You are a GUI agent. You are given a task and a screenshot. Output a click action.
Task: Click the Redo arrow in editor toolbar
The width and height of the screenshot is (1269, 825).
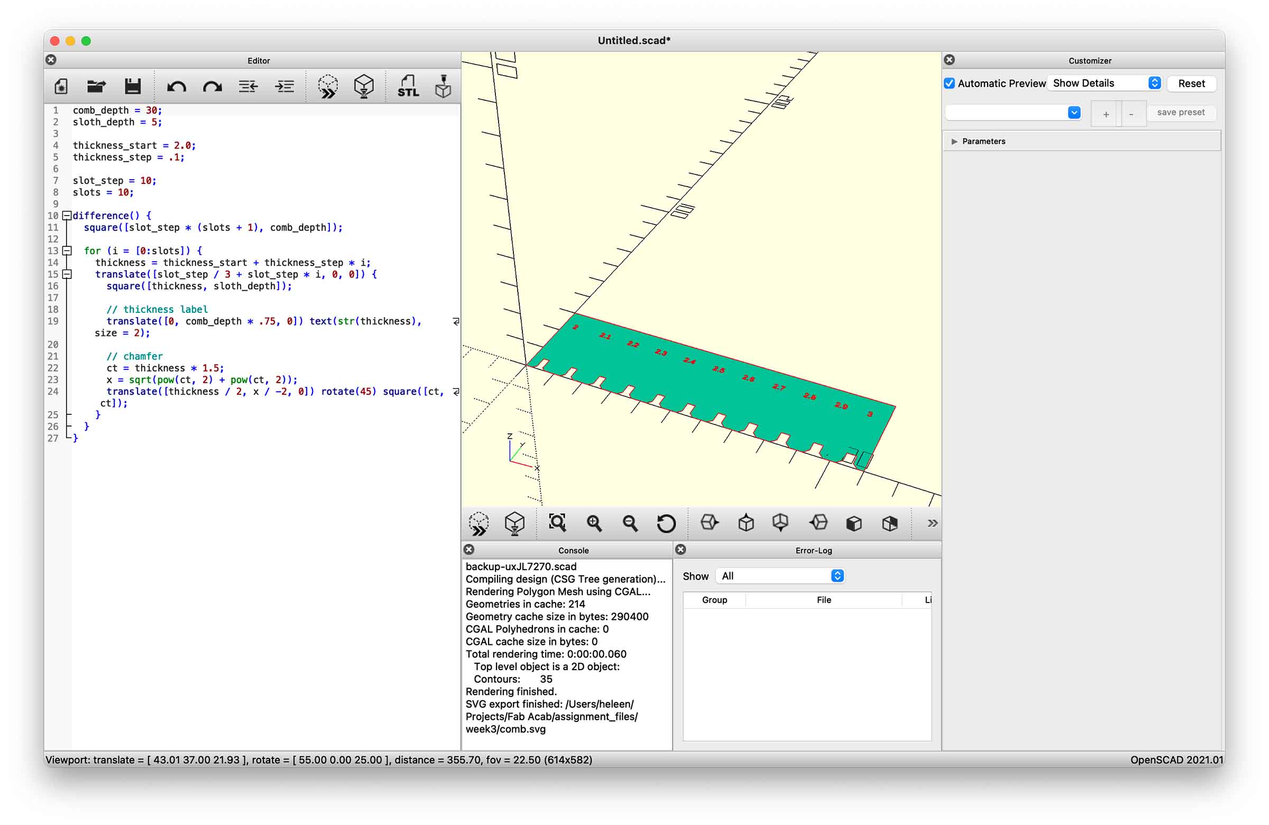[x=212, y=86]
